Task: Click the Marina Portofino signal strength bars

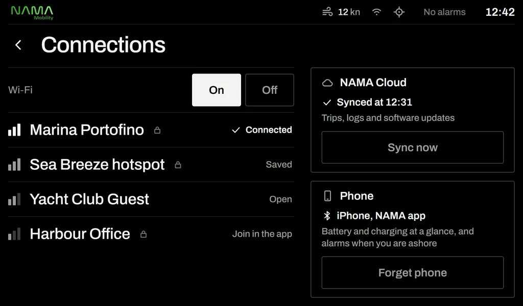Action: [x=14, y=130]
